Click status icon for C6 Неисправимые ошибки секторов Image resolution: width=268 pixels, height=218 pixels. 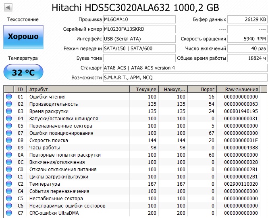pos(9,205)
